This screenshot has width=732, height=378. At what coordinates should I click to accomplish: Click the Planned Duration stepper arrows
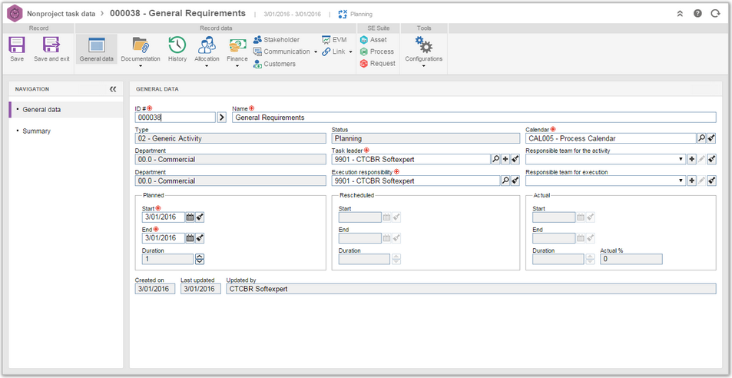tap(200, 259)
